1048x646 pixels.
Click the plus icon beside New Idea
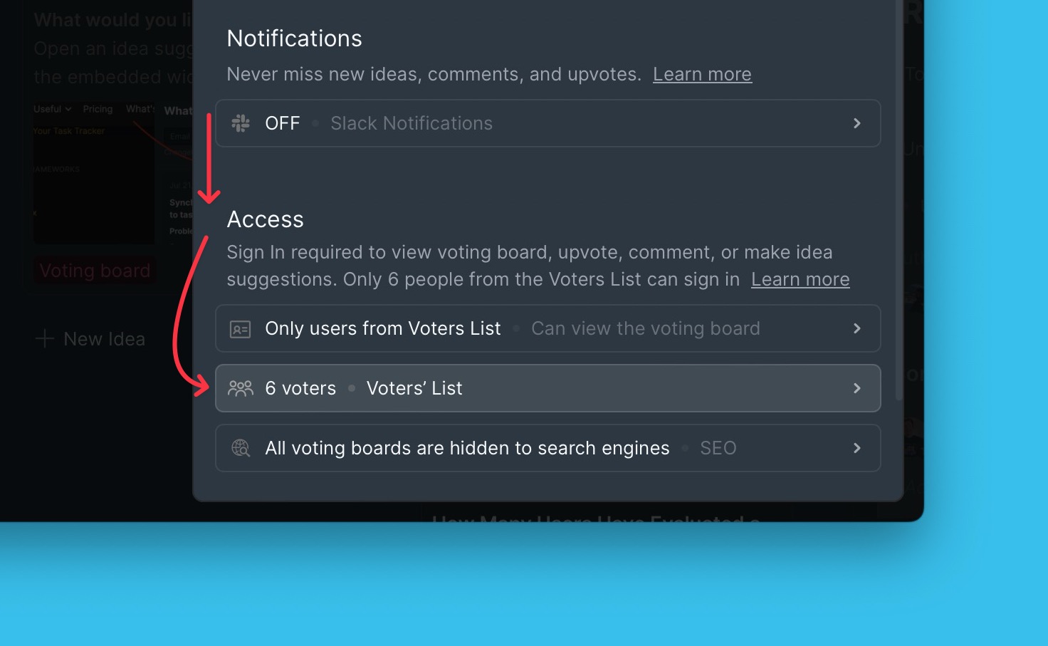[45, 339]
